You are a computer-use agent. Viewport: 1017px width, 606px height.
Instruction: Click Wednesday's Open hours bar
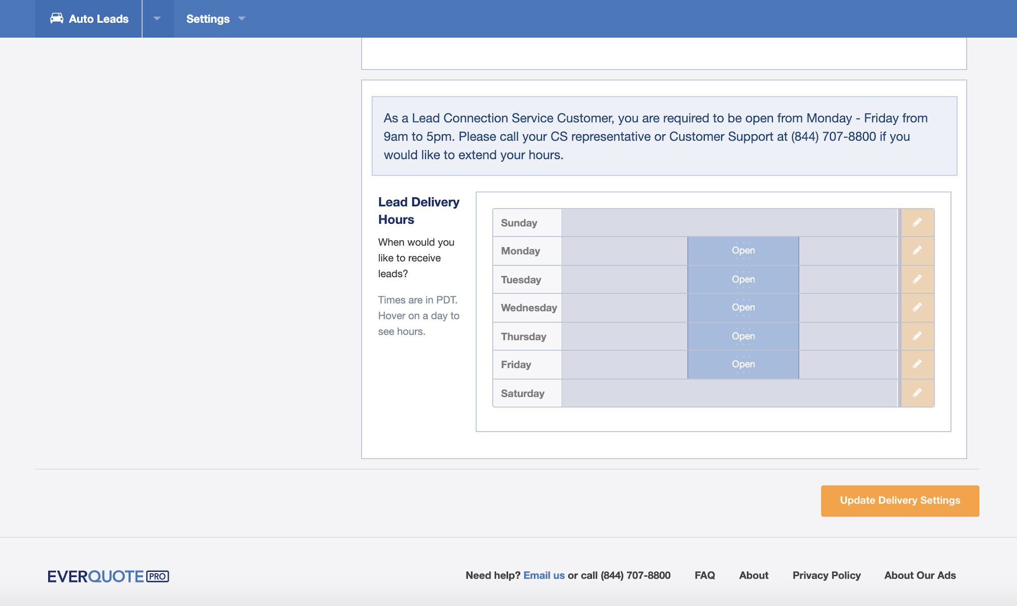pos(743,308)
